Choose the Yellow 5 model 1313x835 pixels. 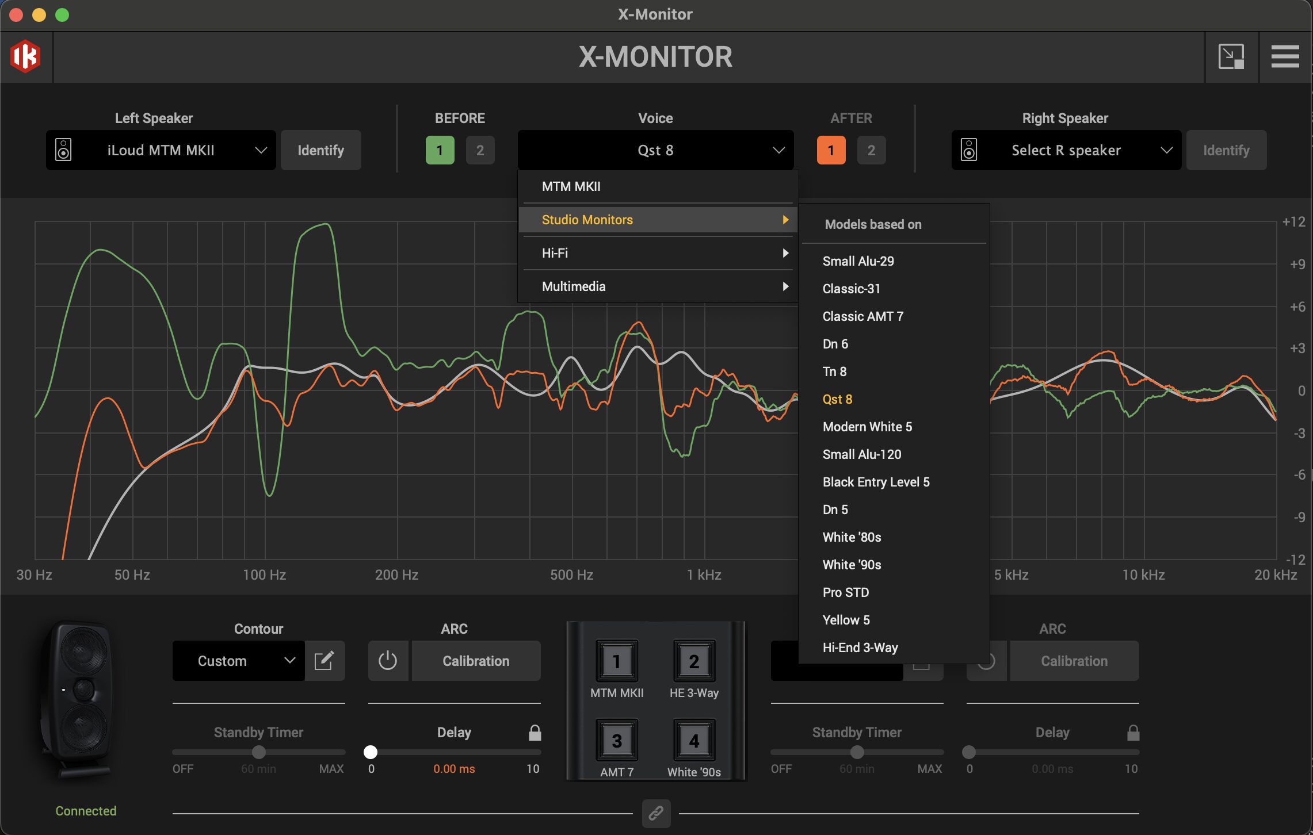pyautogui.click(x=894, y=620)
